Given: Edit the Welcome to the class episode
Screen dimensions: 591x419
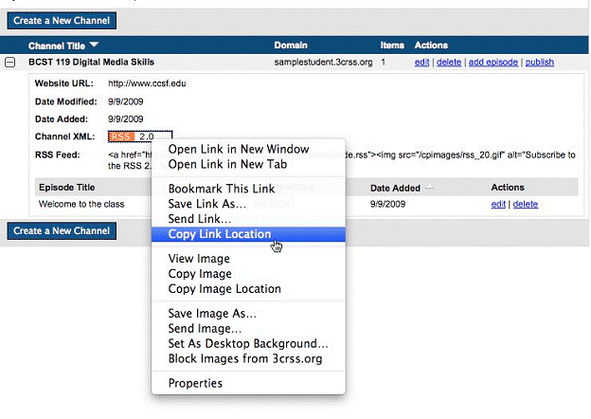Looking at the screenshot, I should pos(498,204).
